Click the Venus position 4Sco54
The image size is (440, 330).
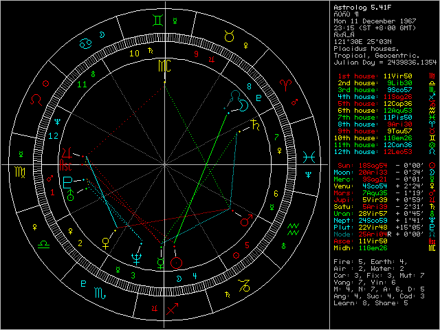[x=374, y=186]
